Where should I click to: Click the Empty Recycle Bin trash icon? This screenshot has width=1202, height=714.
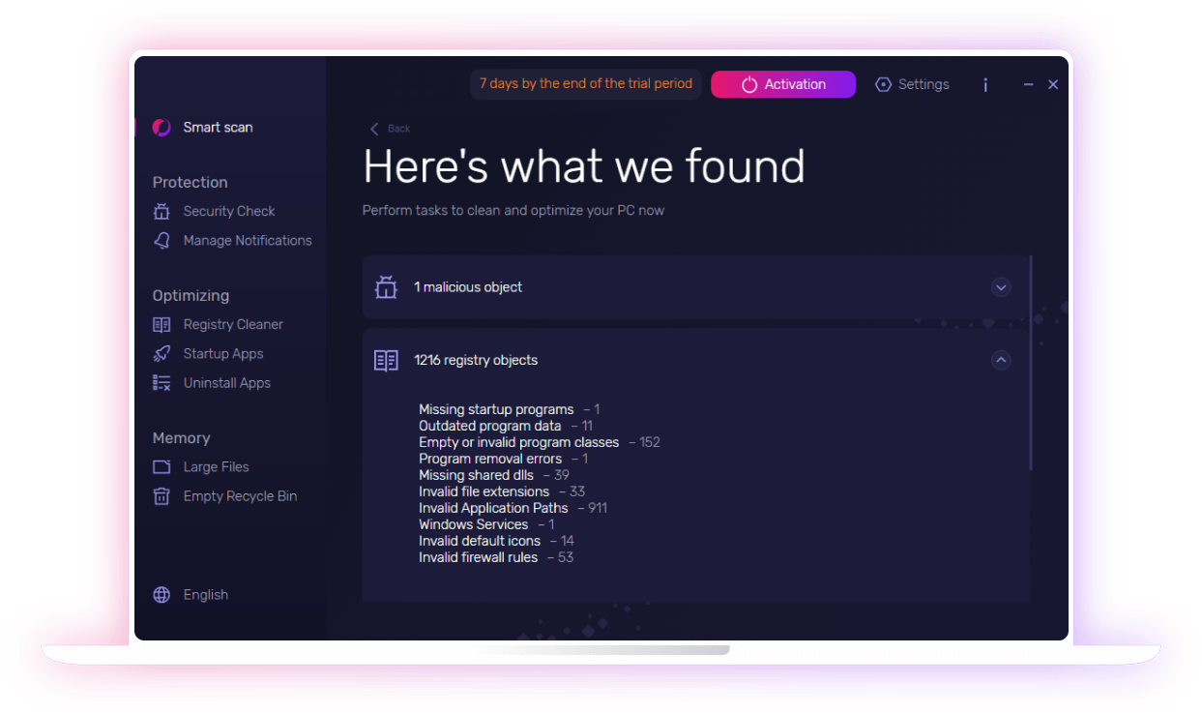point(161,496)
